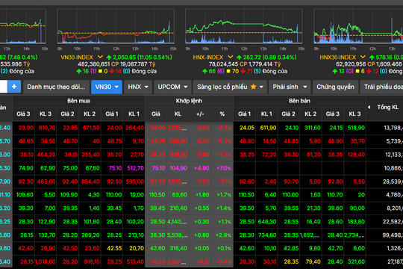Viewport: 403px width, 269px height.
Task: Open the VN30-INDEX chevron dropdown
Action: tap(100, 57)
